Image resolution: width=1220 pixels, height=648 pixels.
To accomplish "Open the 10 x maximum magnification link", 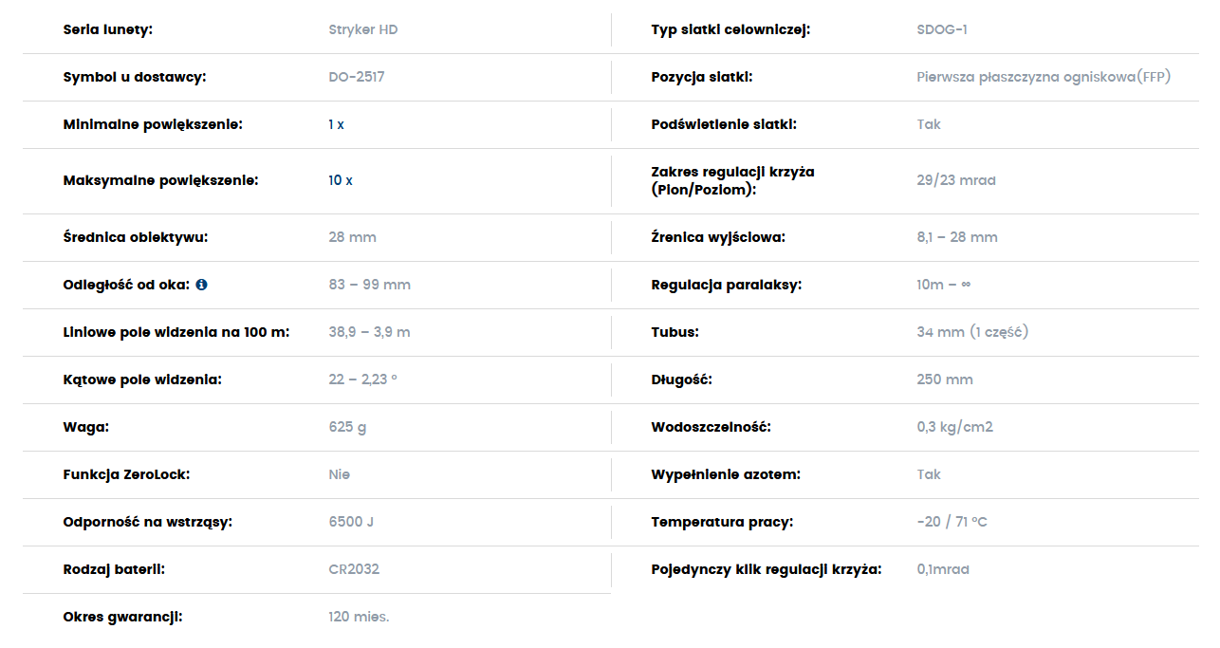I will point(341,180).
